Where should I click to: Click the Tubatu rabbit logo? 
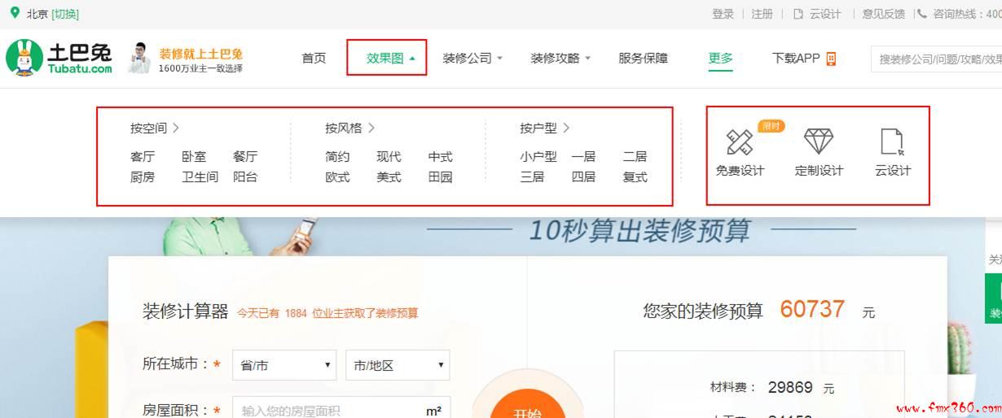(x=59, y=58)
